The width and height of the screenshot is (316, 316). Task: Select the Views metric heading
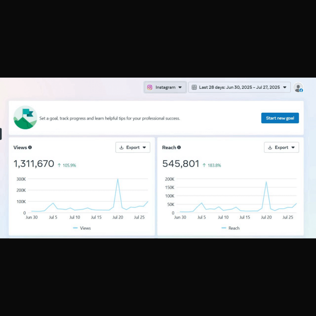(x=20, y=148)
